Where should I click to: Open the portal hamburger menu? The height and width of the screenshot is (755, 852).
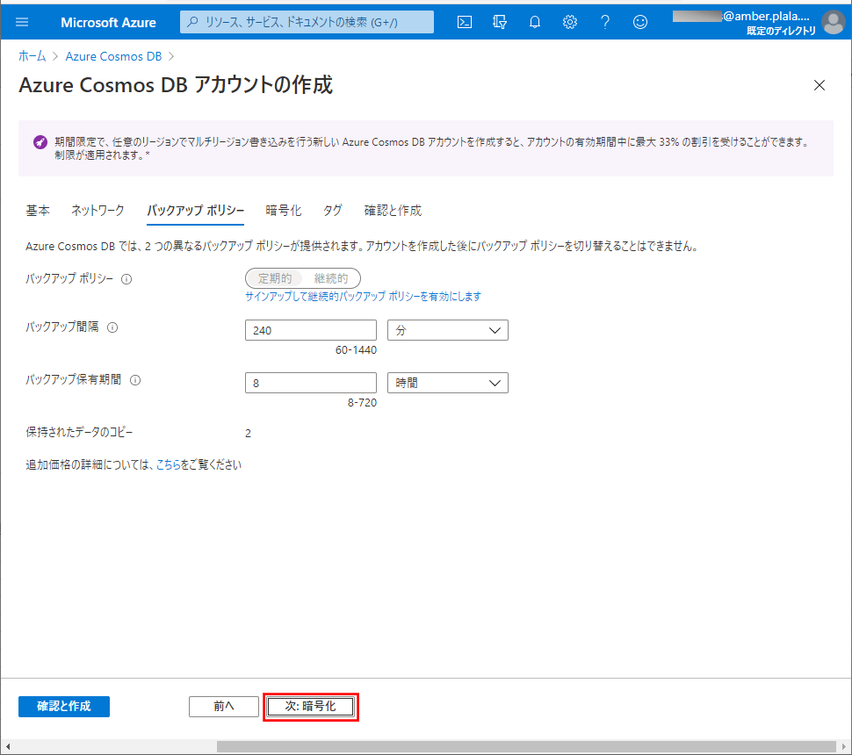22,22
